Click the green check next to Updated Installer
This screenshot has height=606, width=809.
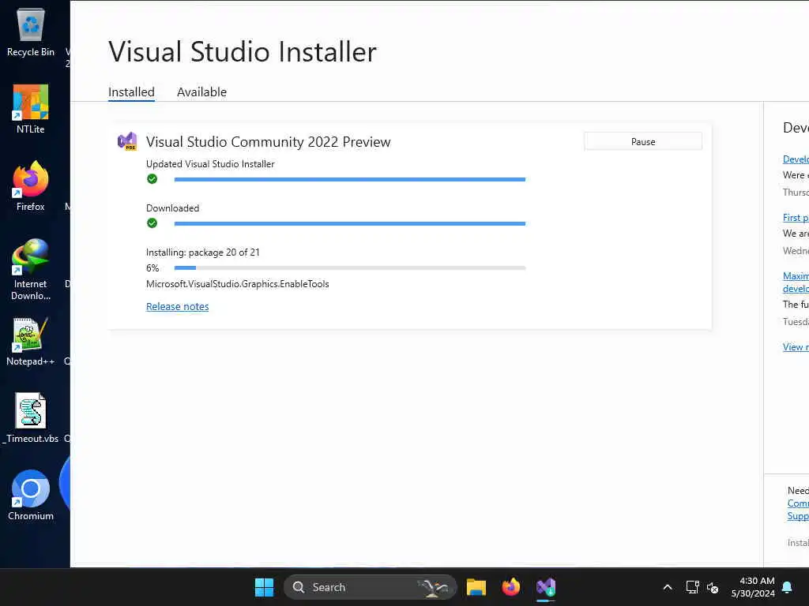(152, 179)
